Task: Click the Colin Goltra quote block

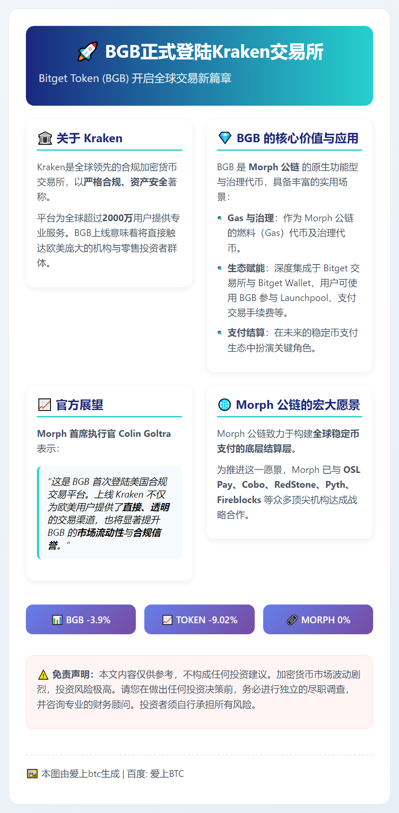Action: tap(110, 513)
